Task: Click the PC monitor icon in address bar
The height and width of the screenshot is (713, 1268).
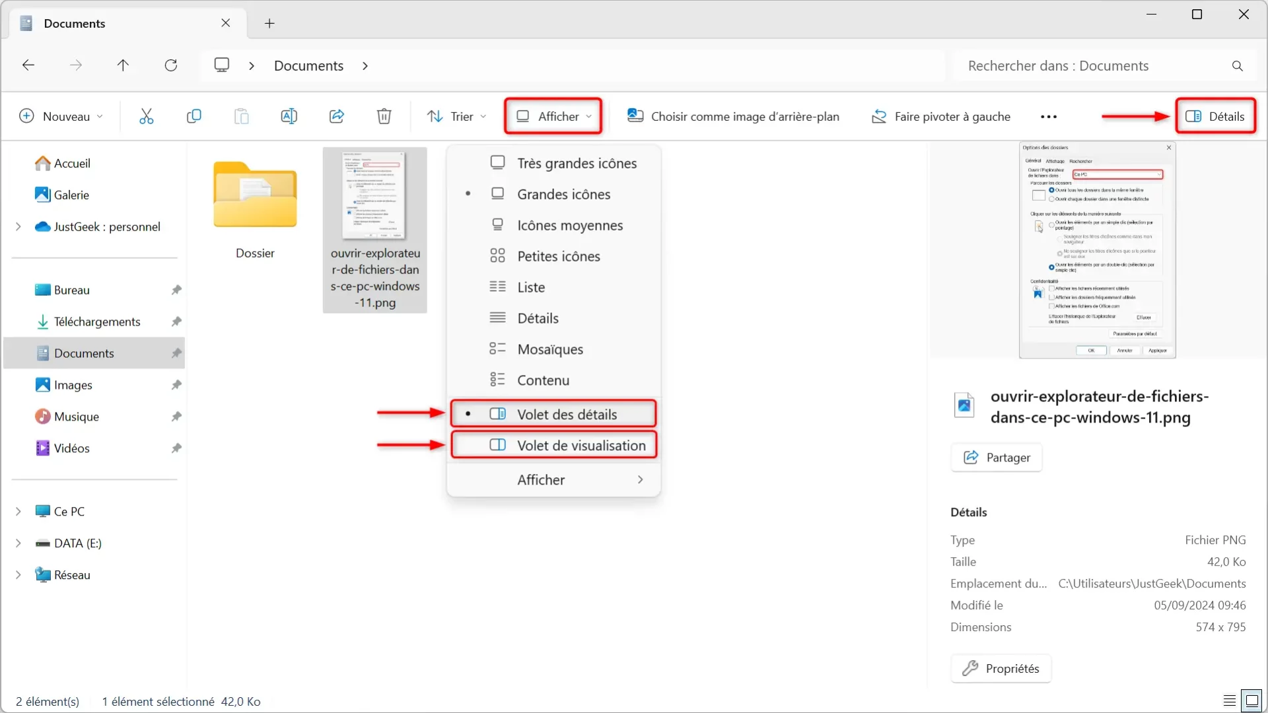Action: pos(222,65)
